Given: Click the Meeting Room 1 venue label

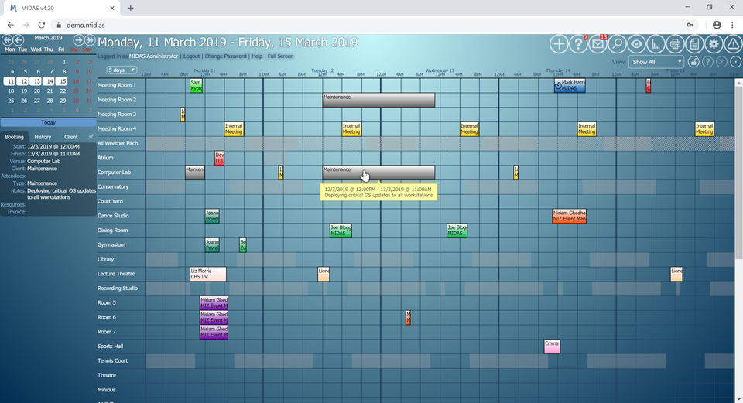Looking at the screenshot, I should (x=117, y=85).
